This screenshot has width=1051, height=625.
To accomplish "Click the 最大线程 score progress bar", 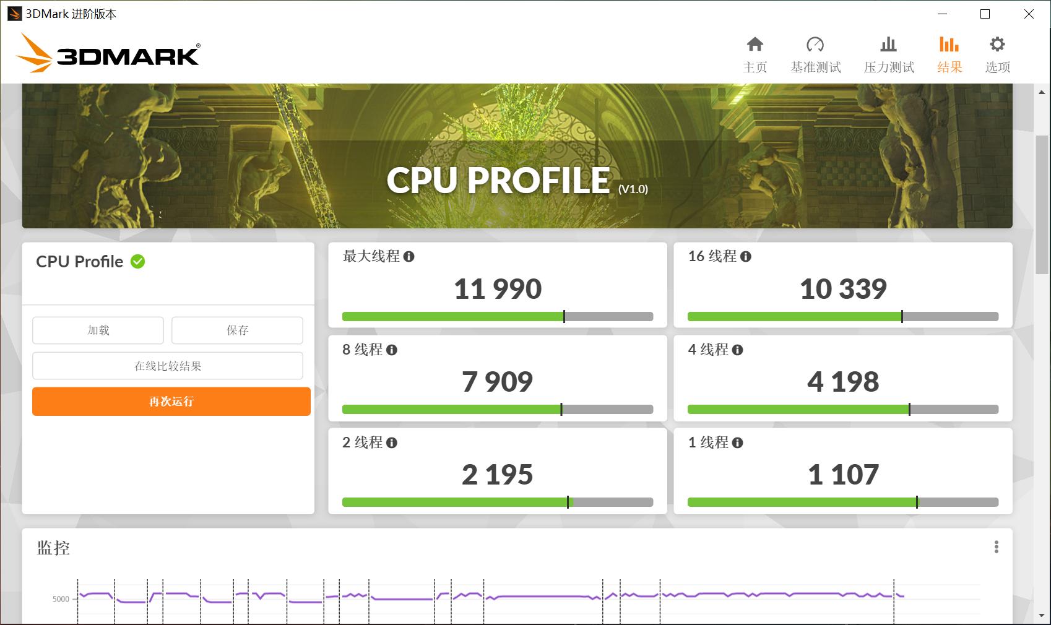I will [x=496, y=316].
